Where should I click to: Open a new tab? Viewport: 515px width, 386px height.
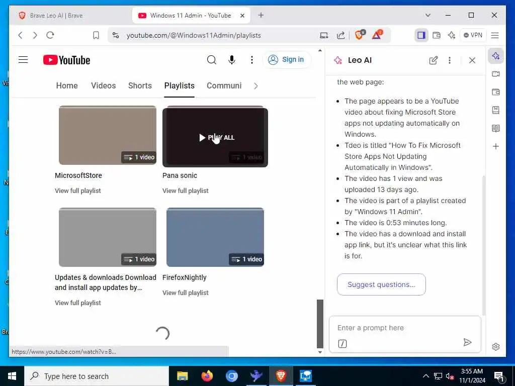[261, 15]
